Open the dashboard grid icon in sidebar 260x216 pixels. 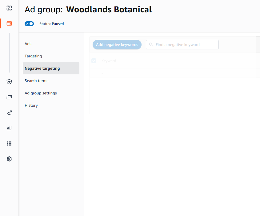(x=9, y=8)
